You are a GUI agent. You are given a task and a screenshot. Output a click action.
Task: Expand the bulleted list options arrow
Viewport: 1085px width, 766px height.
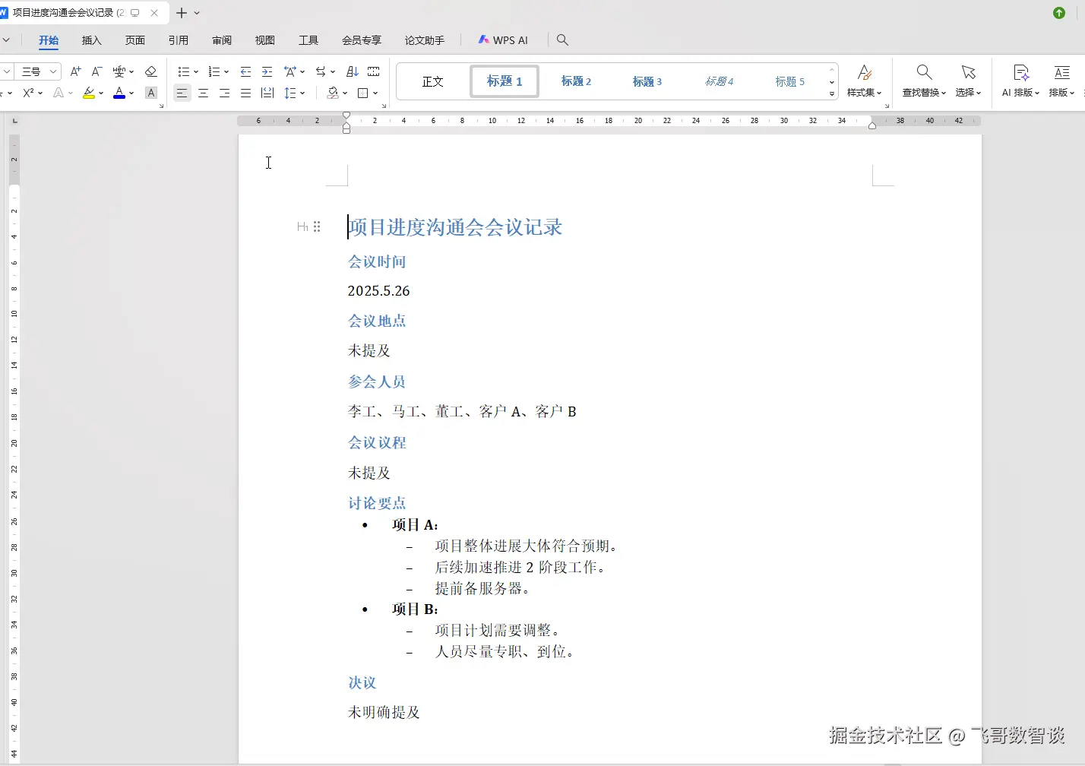196,71
